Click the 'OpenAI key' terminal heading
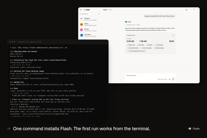This screenshot has height=138, width=207. (17, 82)
